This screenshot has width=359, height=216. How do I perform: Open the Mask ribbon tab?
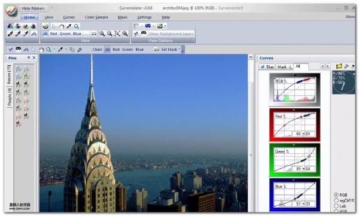123,17
